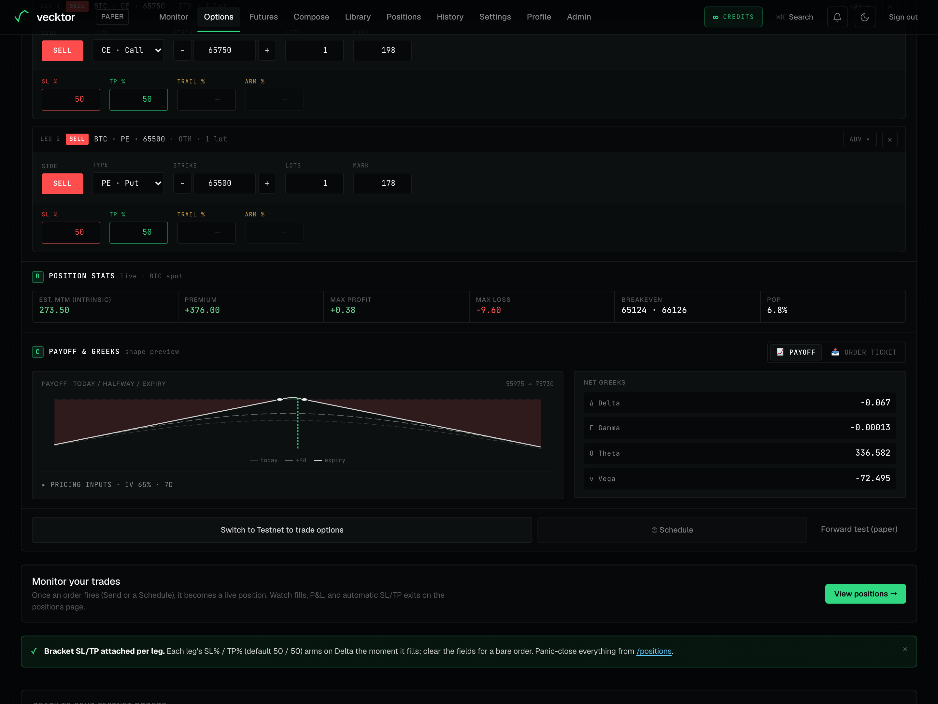Click the Vega value -72.495

873,478
